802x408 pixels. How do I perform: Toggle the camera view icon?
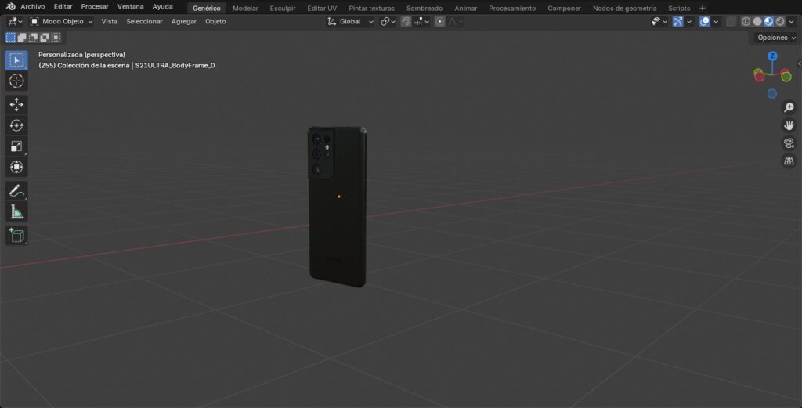click(x=789, y=143)
